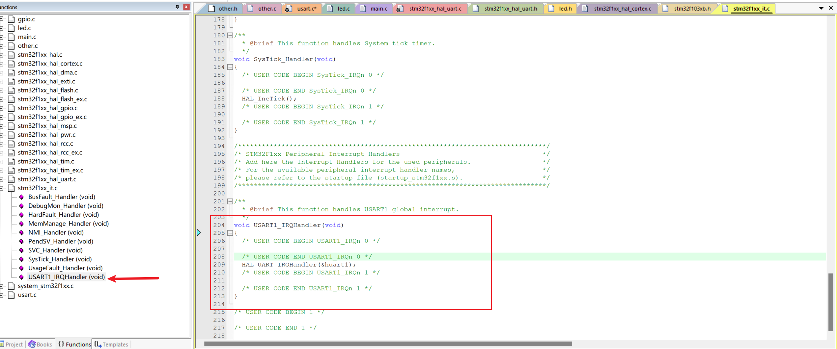Collapse the stm32f1xx_it.c tree node
The height and width of the screenshot is (349, 837).
coord(1,188)
